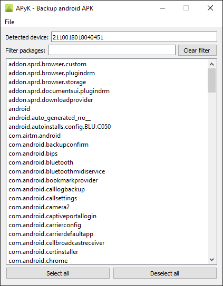The width and height of the screenshot is (223, 286).
Task: Select addon.sprd.browser.plugindrm package
Action: pos(107,73)
